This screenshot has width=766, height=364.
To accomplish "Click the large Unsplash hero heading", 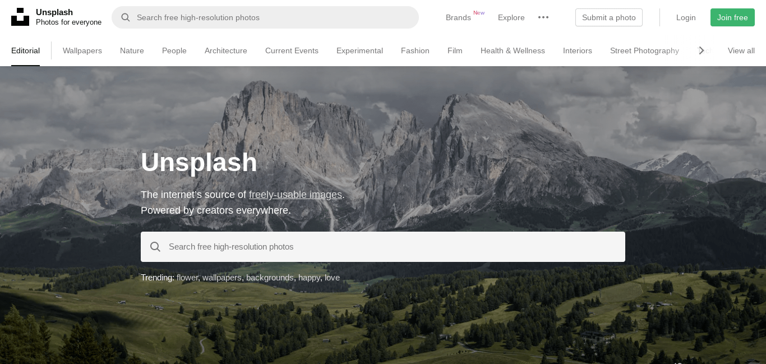I will 199,163.
